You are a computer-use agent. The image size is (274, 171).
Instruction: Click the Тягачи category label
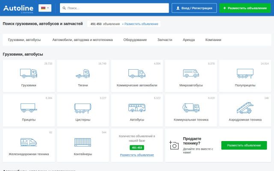pos(83,85)
